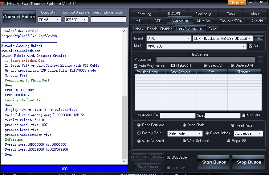Click the Programmer browse (...) button

coord(260,60)
